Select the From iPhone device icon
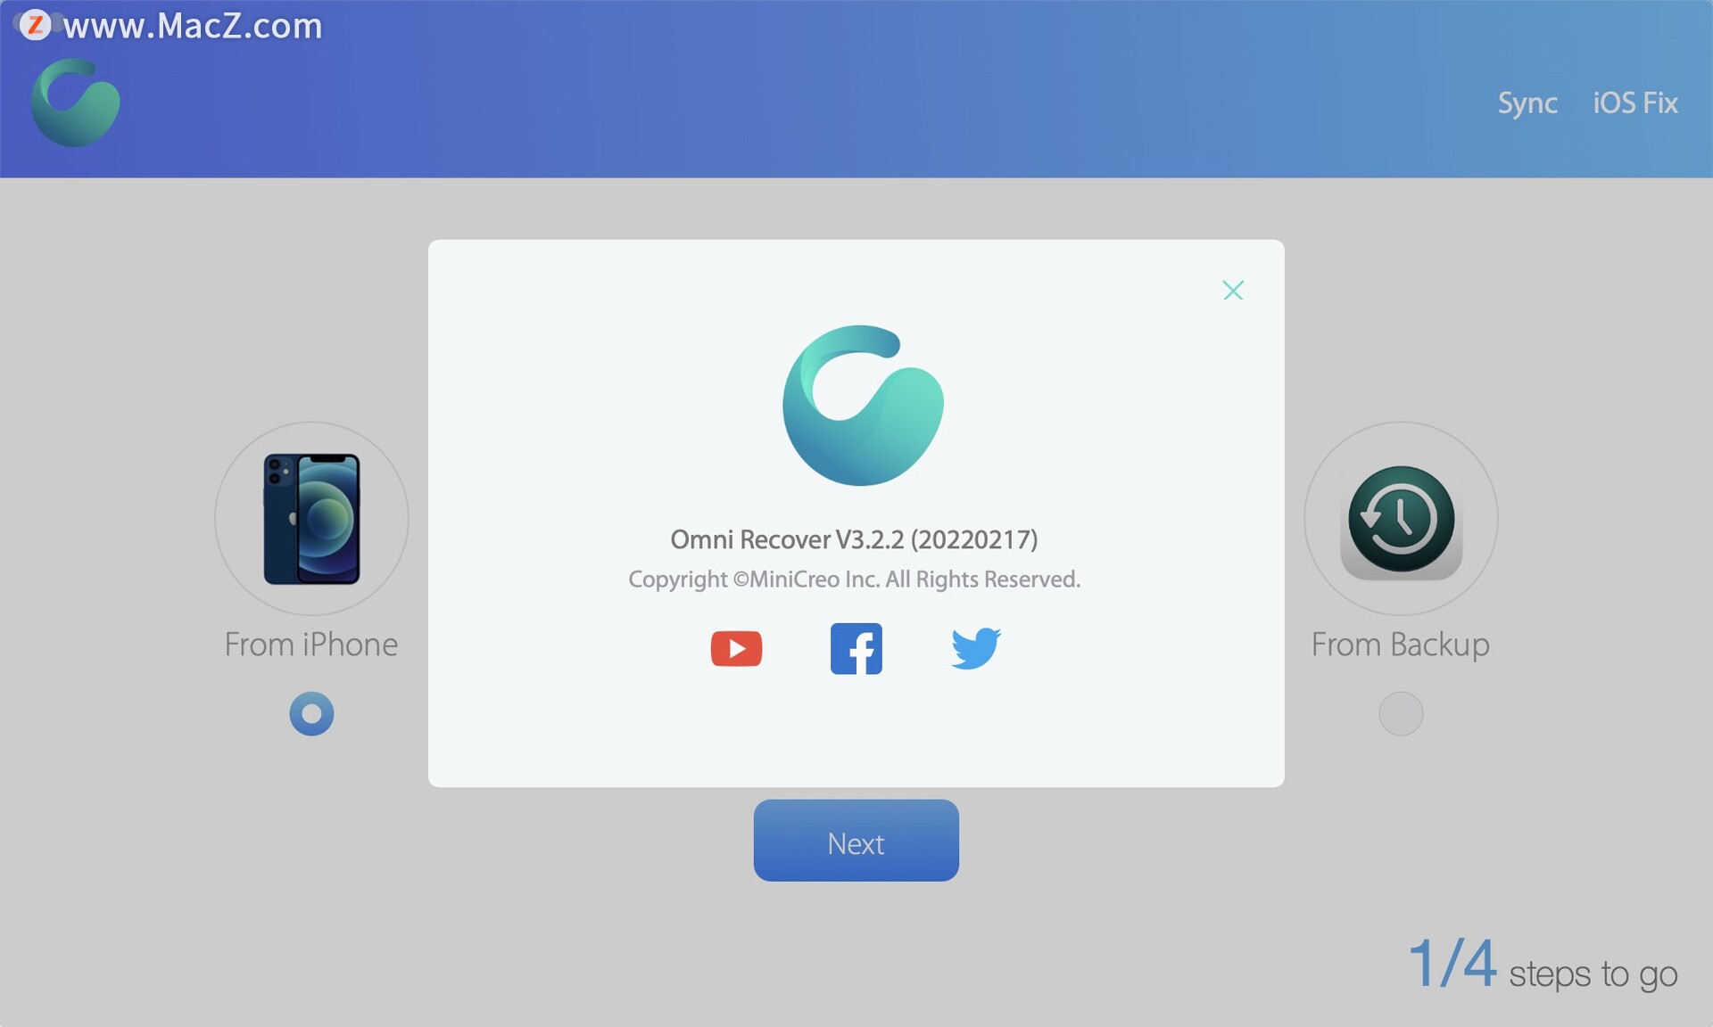This screenshot has width=1713, height=1027. [x=311, y=519]
